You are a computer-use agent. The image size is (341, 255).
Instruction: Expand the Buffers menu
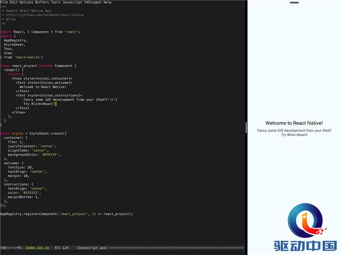tap(43, 2)
